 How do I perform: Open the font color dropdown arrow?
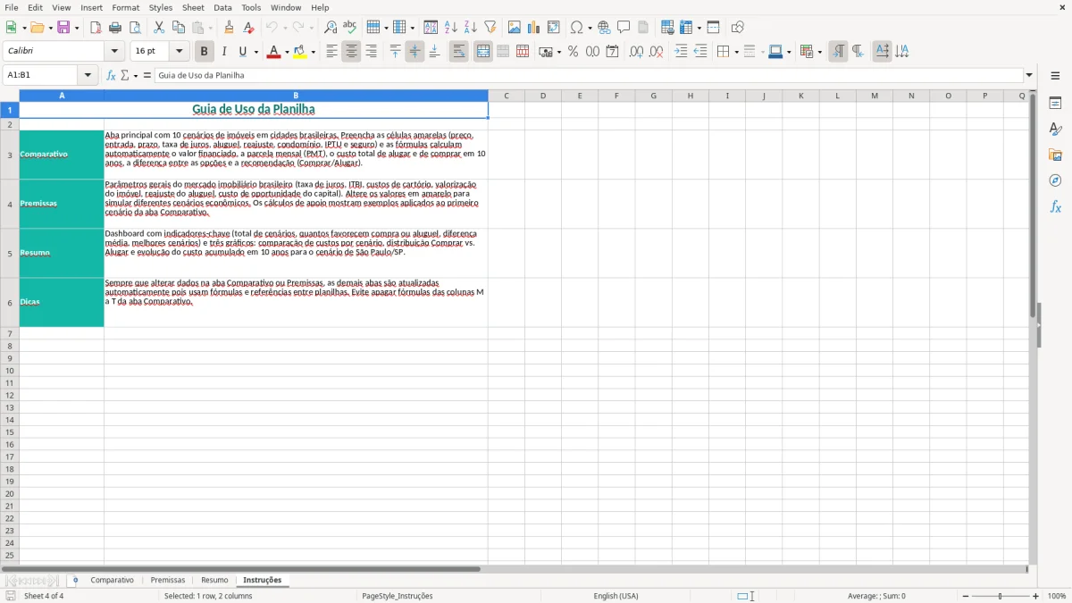(287, 52)
